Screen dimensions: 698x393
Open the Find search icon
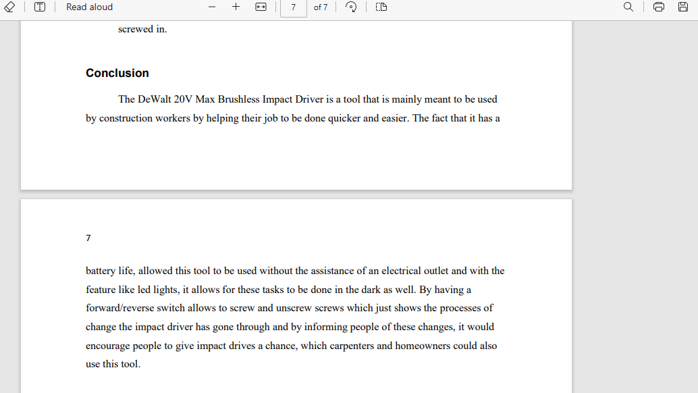[x=628, y=7]
